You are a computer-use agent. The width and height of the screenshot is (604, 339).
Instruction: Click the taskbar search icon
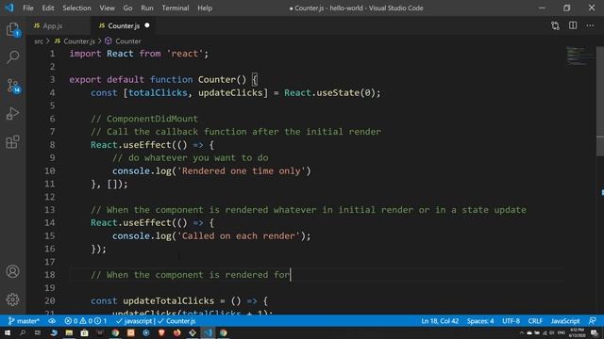[23, 332]
